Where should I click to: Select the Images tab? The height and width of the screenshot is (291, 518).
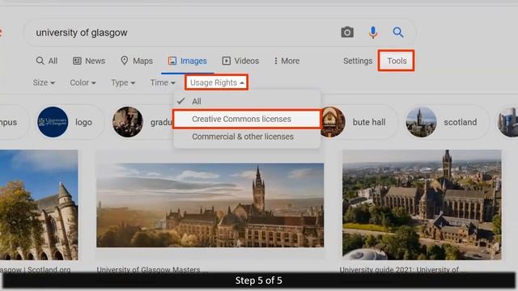pos(187,61)
